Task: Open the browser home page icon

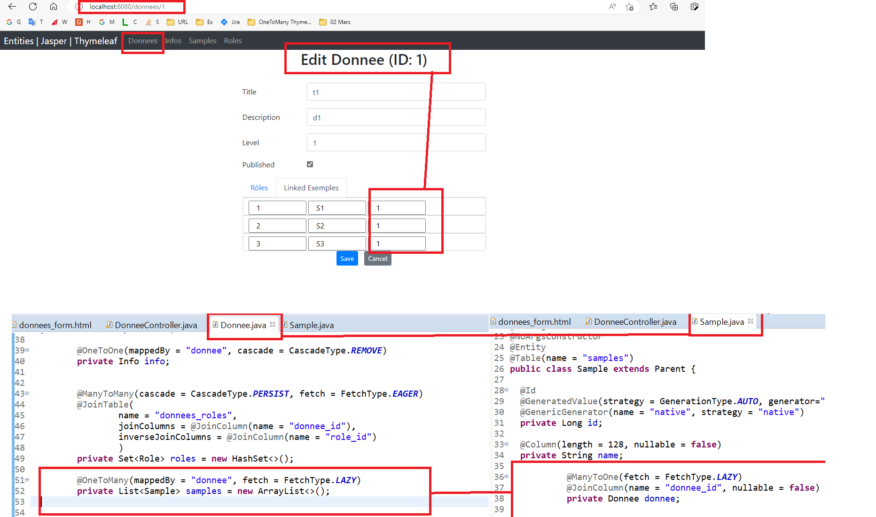Action: pyautogui.click(x=54, y=7)
